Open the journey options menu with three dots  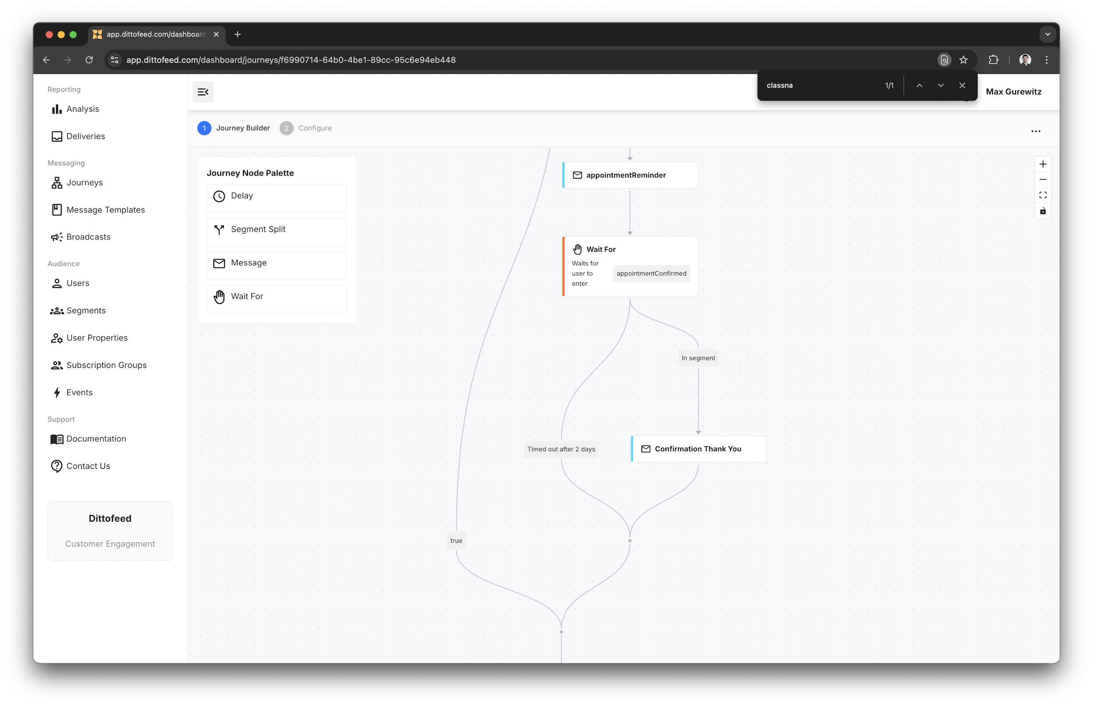[x=1036, y=132]
